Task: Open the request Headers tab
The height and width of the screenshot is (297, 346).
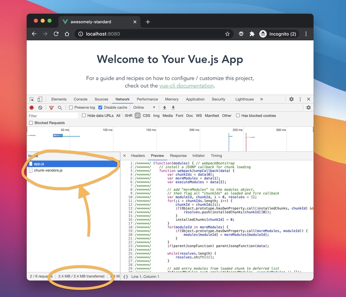Action: point(138,156)
